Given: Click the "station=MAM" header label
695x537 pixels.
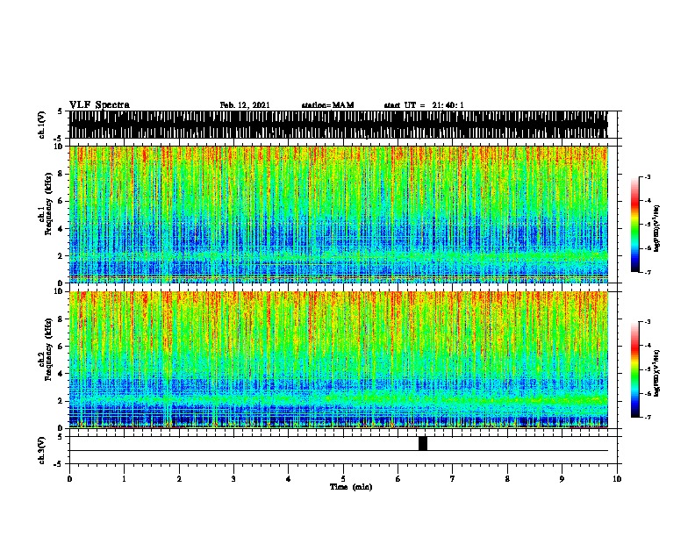Looking at the screenshot, I should 327,105.
